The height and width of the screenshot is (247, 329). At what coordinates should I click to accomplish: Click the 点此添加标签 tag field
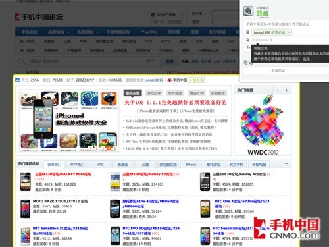290,40
